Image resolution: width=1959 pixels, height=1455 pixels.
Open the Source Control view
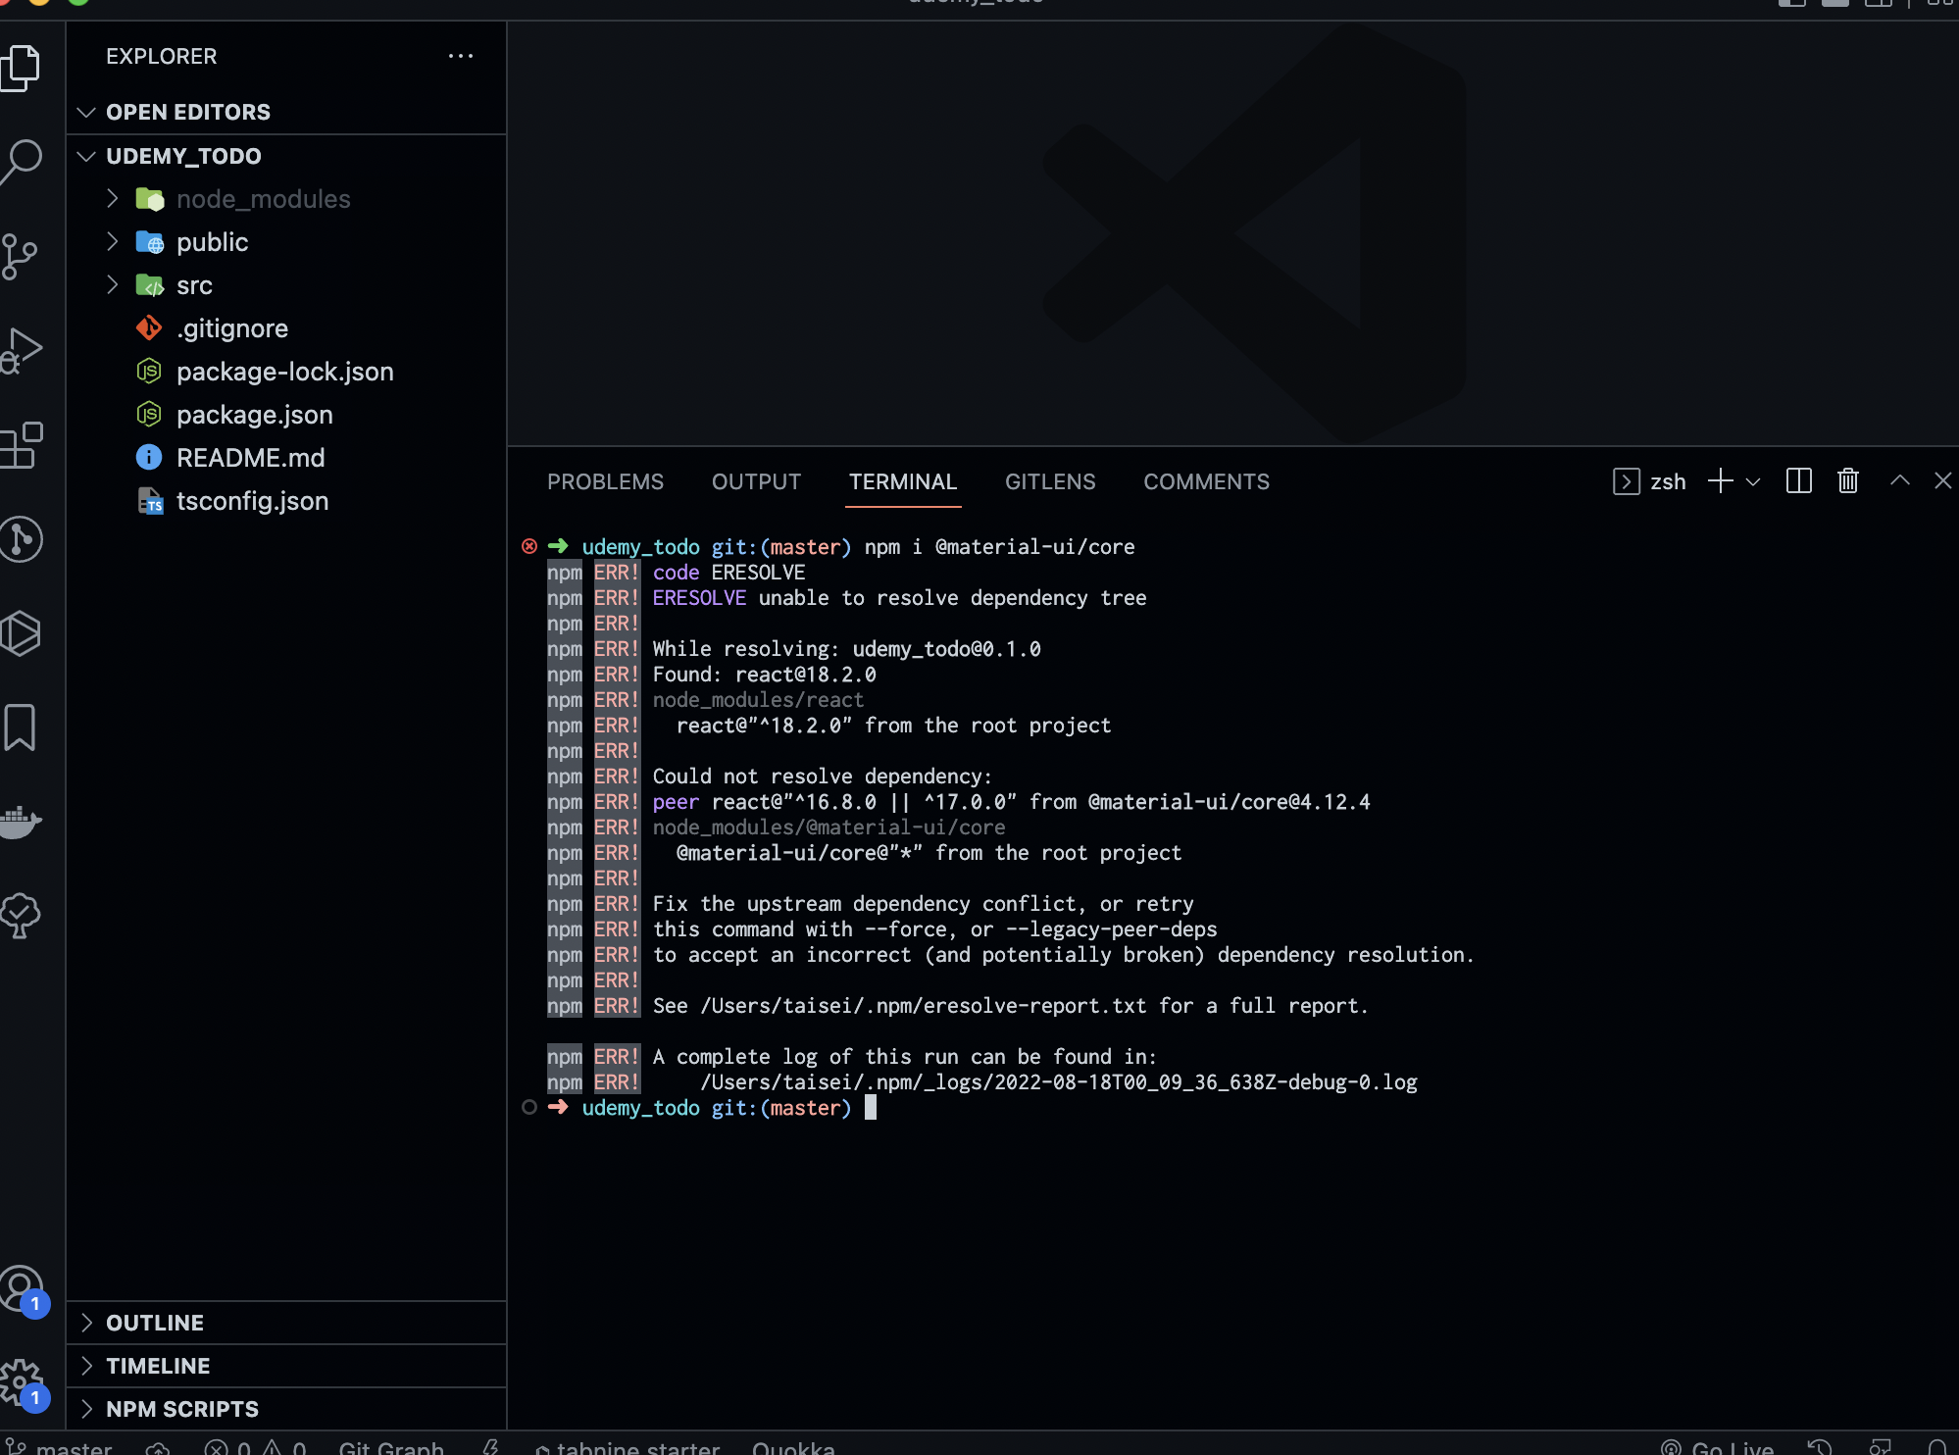coord(22,256)
